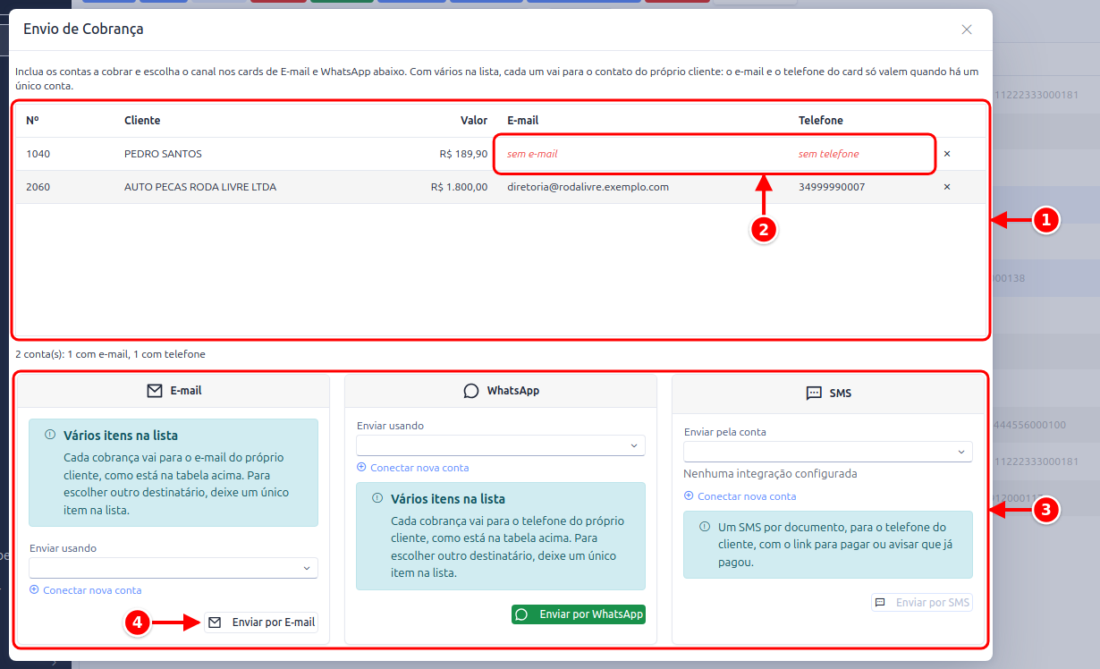Click 'Envio de Cobrança' dialog title
The image size is (1100, 669).
[x=83, y=30]
